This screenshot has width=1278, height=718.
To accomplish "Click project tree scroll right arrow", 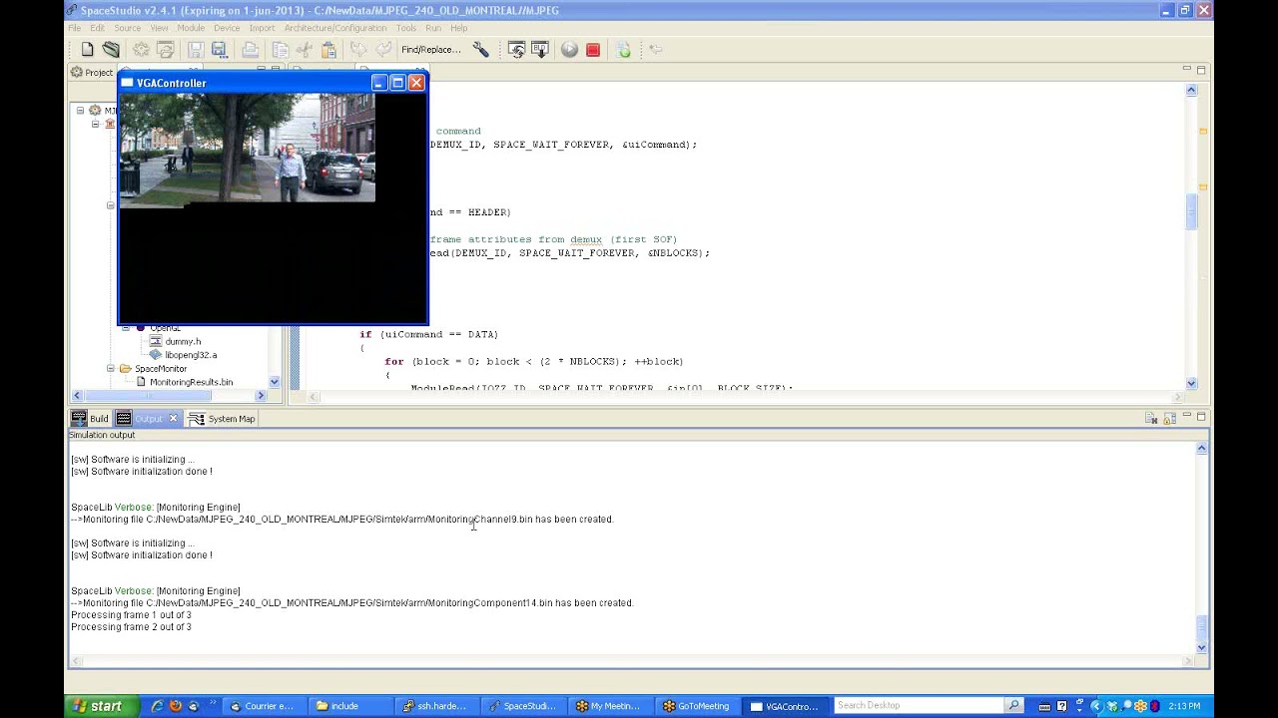I will point(261,396).
